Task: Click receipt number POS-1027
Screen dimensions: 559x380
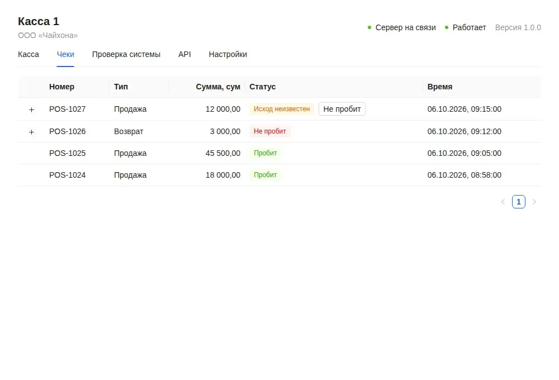Action: pyautogui.click(x=68, y=109)
